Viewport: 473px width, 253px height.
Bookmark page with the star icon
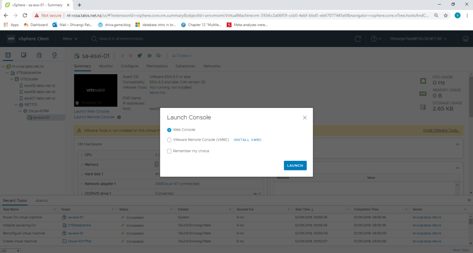pyautogui.click(x=445, y=15)
